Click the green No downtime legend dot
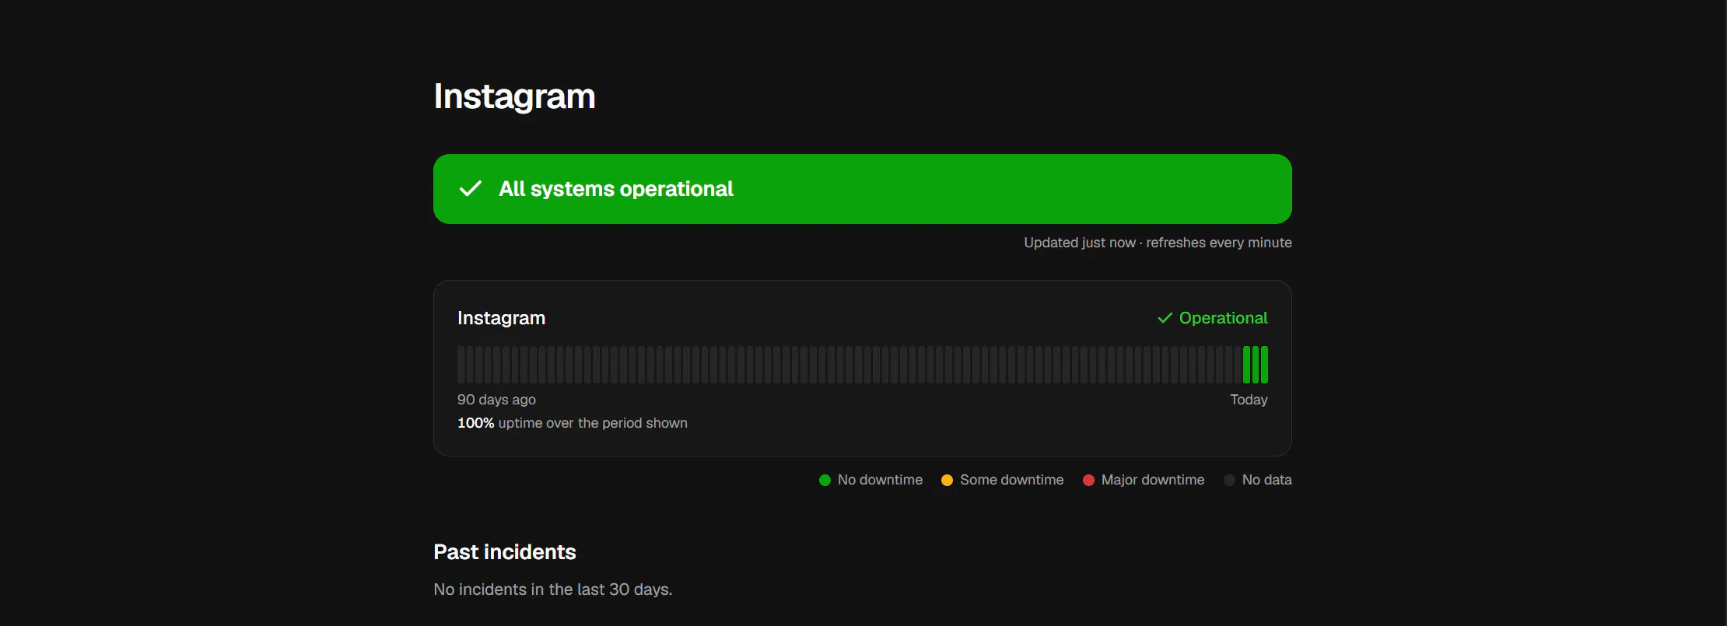Image resolution: width=1727 pixels, height=626 pixels. [825, 481]
